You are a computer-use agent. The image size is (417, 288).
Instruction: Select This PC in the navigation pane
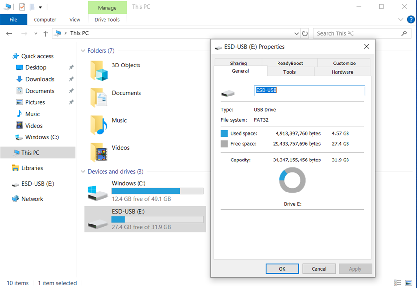coord(38,153)
